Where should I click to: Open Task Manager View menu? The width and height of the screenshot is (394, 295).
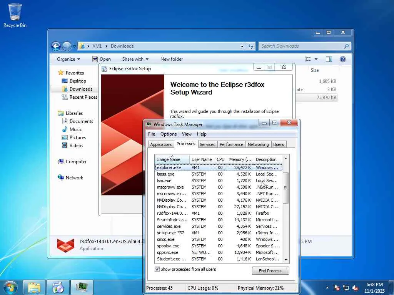pos(187,134)
